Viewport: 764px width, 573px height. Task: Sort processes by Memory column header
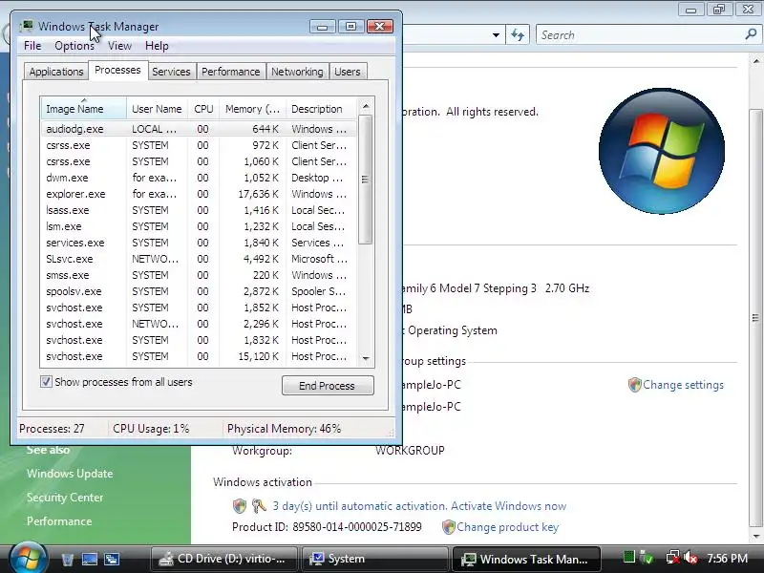point(252,109)
